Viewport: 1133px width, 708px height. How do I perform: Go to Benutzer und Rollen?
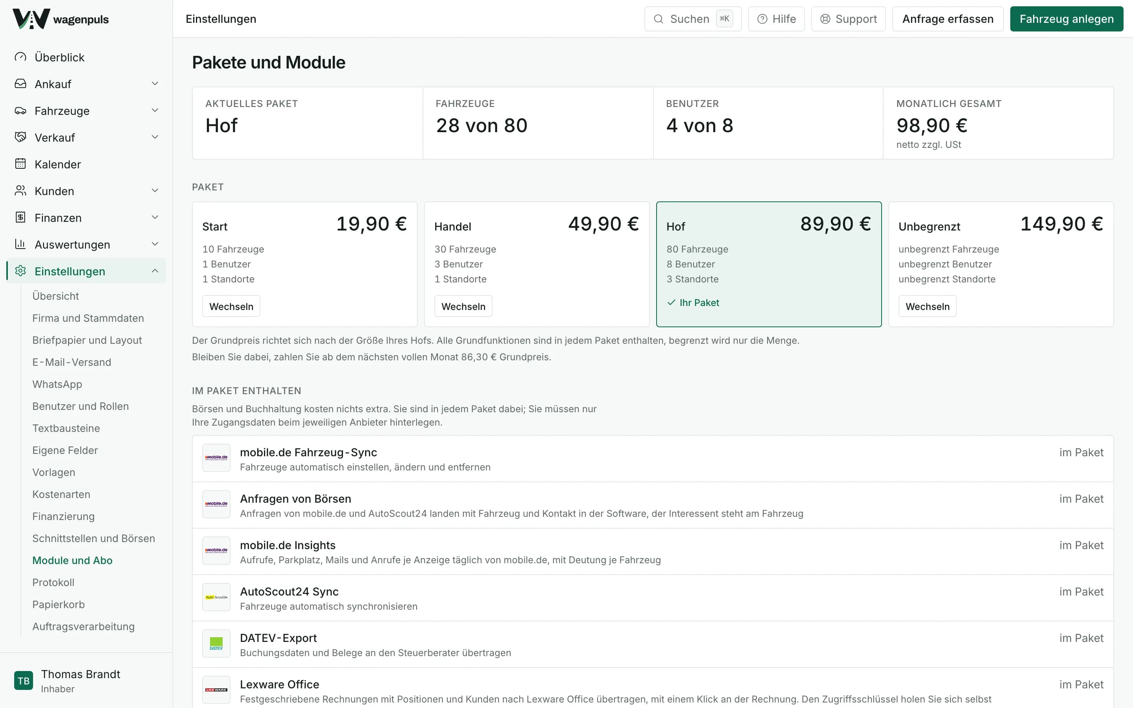click(x=81, y=406)
